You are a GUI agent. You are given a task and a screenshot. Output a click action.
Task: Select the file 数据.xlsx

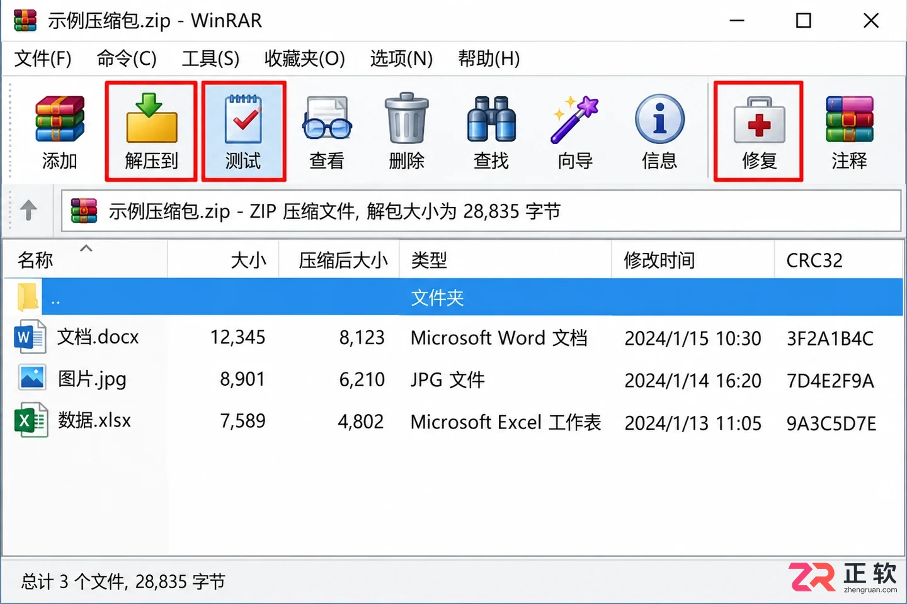94,420
